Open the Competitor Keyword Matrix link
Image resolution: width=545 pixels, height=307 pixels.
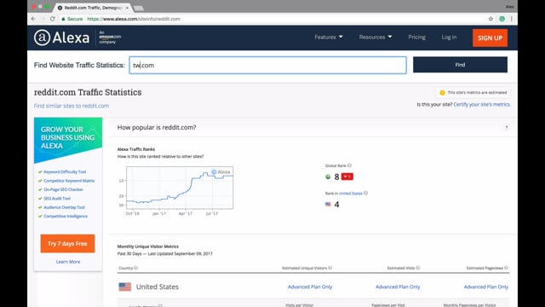pos(69,181)
